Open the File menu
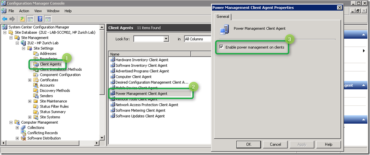Screen dimensions: 370x155 click(11, 11)
